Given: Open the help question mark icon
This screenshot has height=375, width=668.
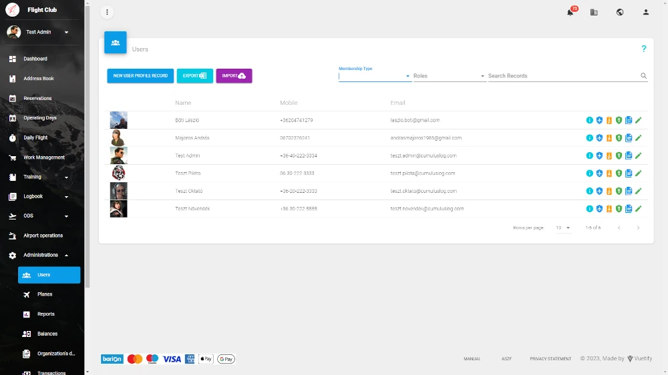Looking at the screenshot, I should click(x=644, y=49).
